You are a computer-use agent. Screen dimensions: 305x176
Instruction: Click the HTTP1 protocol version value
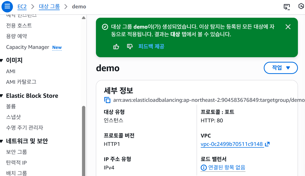(x=112, y=144)
